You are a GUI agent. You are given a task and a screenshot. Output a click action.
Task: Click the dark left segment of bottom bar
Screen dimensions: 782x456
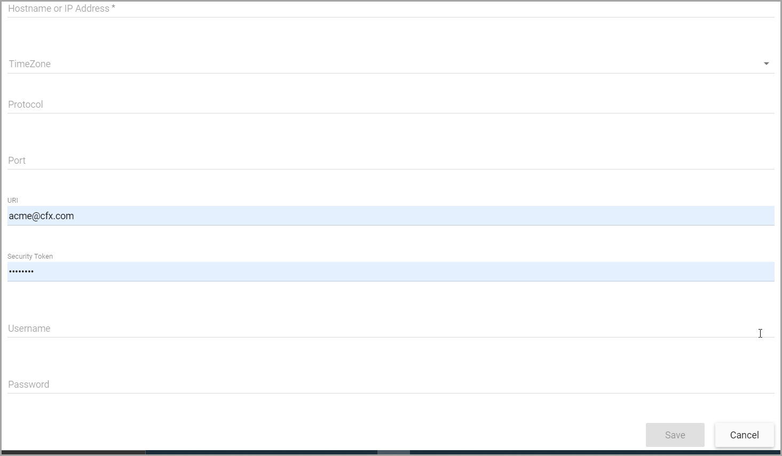click(x=73, y=452)
